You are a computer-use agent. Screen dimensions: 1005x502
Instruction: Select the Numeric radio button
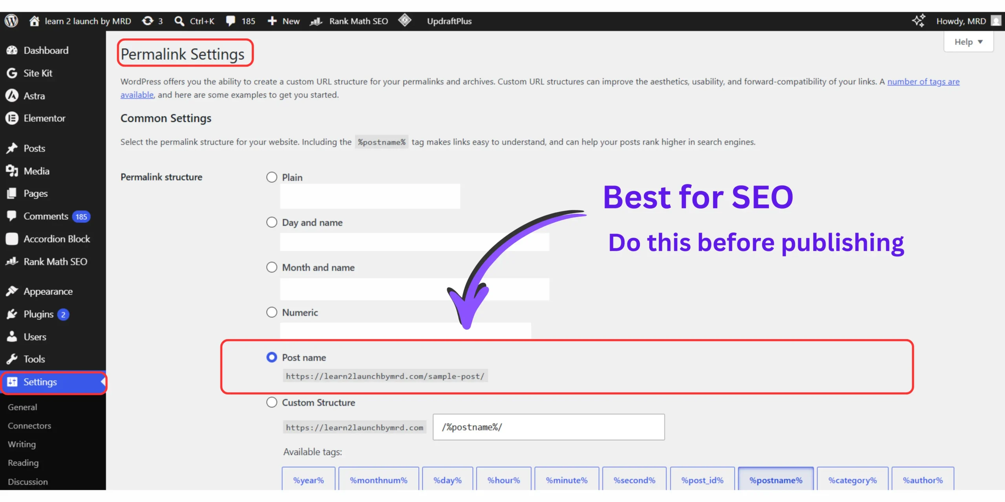coord(272,313)
